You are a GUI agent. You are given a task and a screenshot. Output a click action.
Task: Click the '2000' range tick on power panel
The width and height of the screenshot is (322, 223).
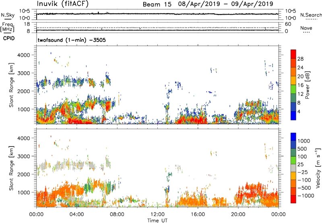[x=24, y=91]
